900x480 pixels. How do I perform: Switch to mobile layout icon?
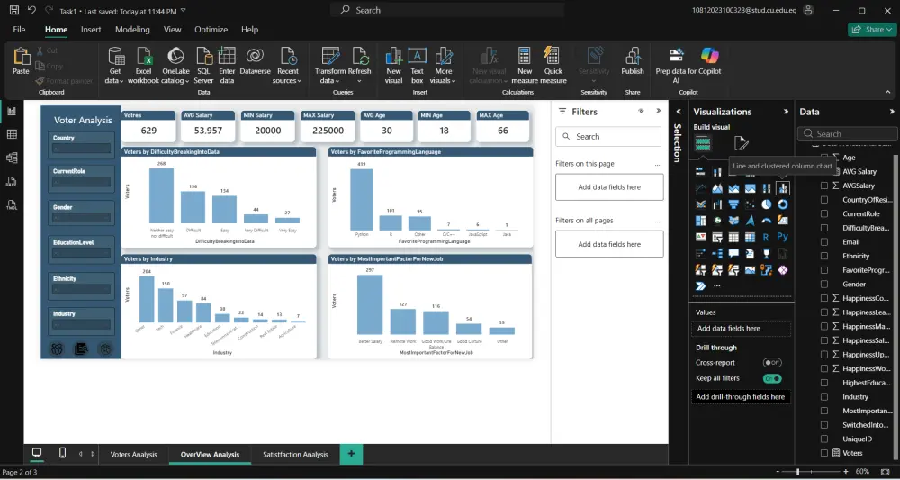point(63,453)
